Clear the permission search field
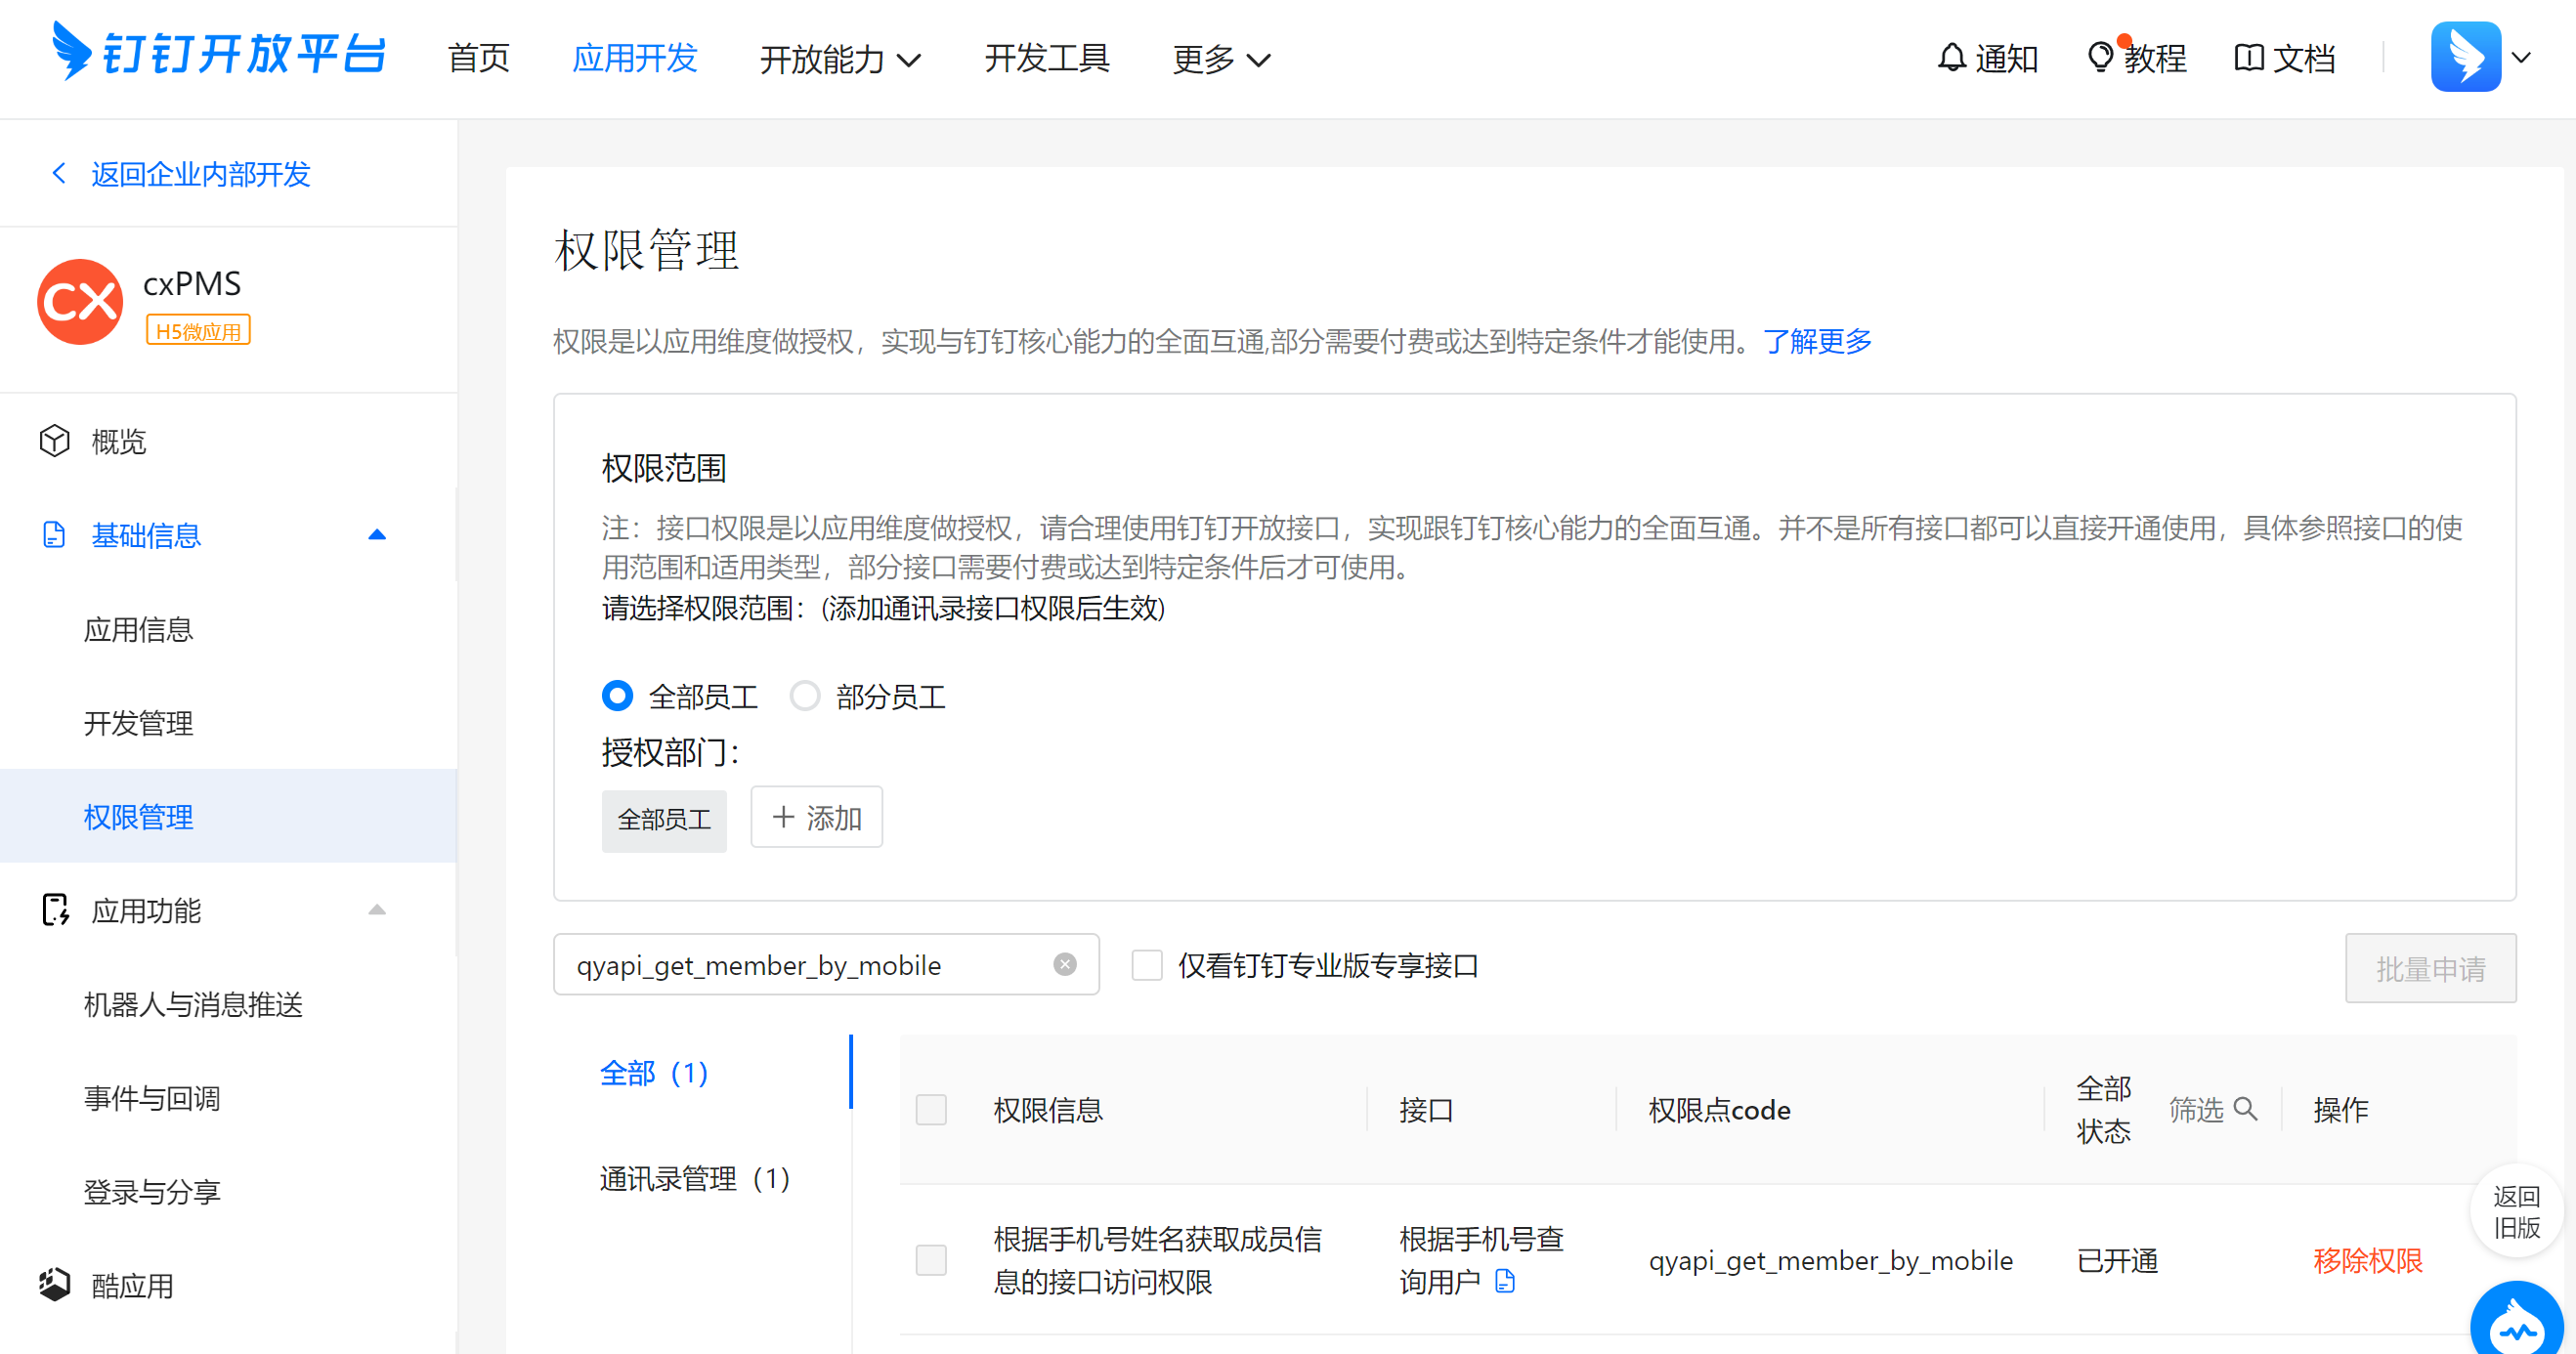This screenshot has height=1354, width=2576. 1065,964
